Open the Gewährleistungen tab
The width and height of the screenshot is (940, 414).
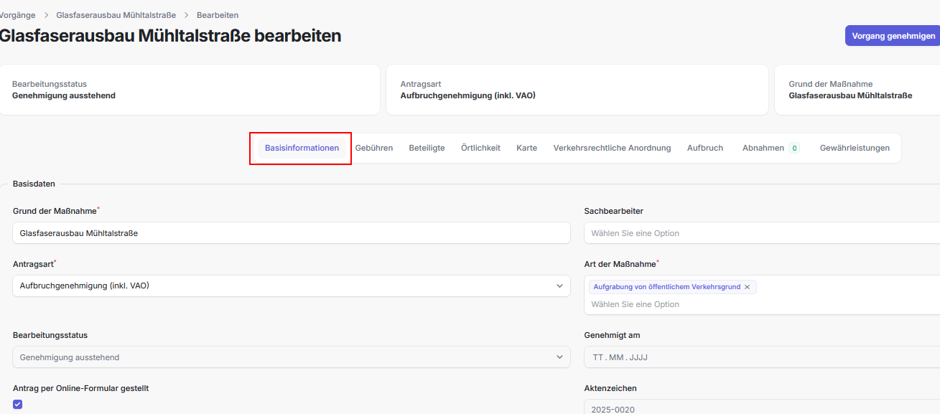tap(855, 148)
